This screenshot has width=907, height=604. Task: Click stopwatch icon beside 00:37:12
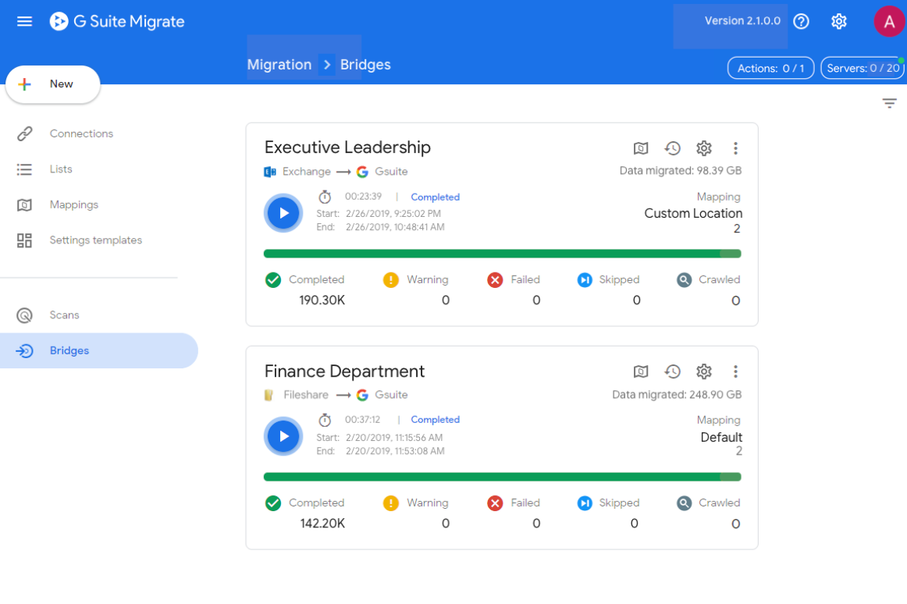[325, 420]
